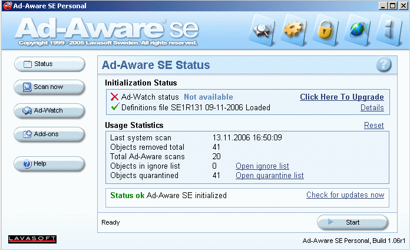Click the 'Not available' status text
The height and width of the screenshot is (250, 410).
[x=209, y=97]
